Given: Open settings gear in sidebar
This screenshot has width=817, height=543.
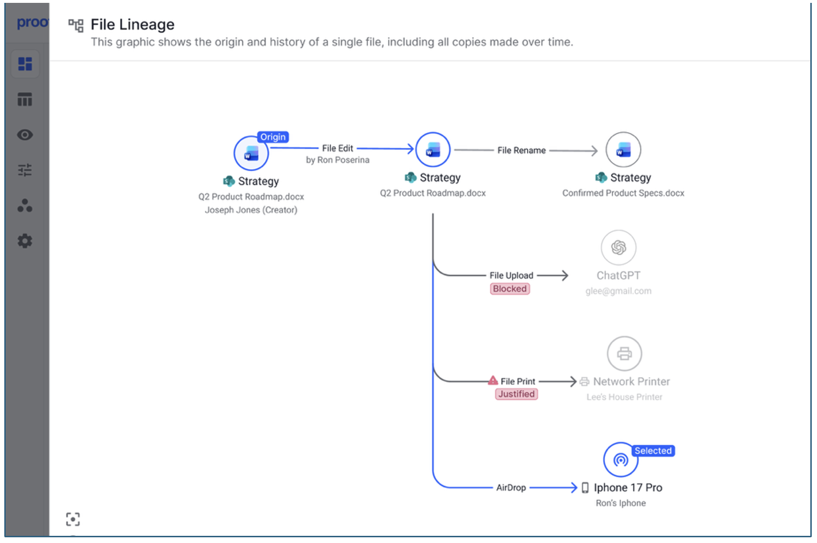Looking at the screenshot, I should click(x=25, y=241).
